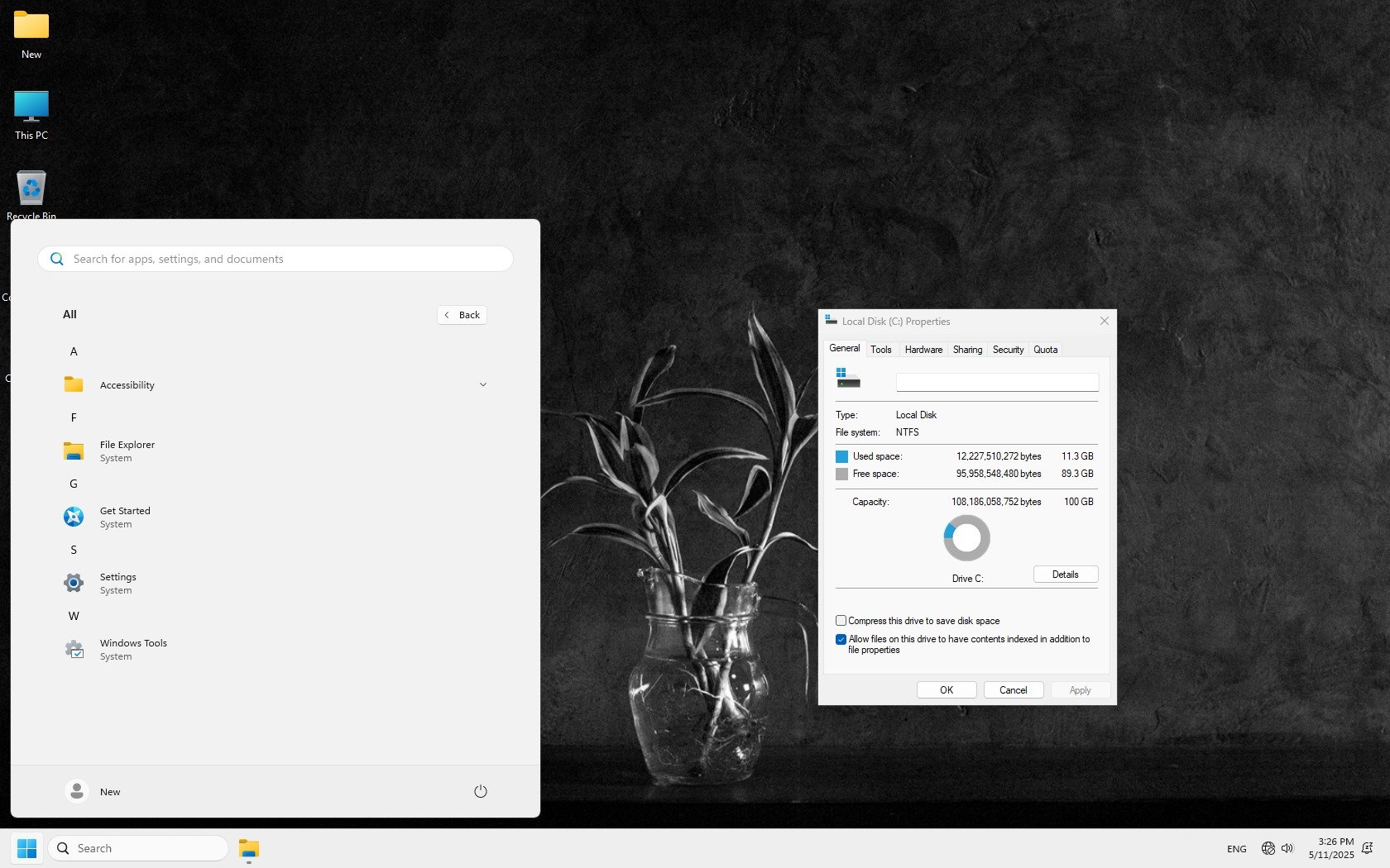Click the volume icon in system tray

(1287, 848)
